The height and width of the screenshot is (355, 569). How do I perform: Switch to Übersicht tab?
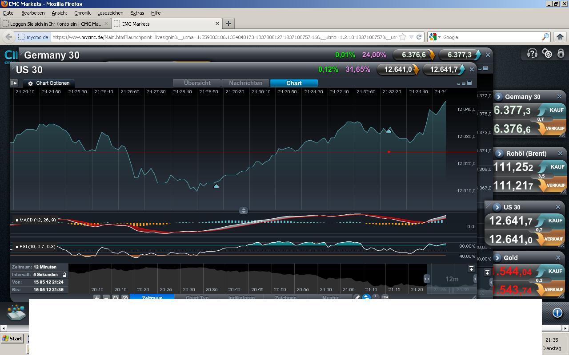(197, 83)
